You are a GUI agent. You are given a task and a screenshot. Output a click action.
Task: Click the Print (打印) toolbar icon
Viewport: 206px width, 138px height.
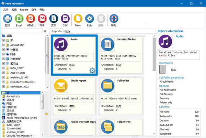pyautogui.click(x=8, y=19)
